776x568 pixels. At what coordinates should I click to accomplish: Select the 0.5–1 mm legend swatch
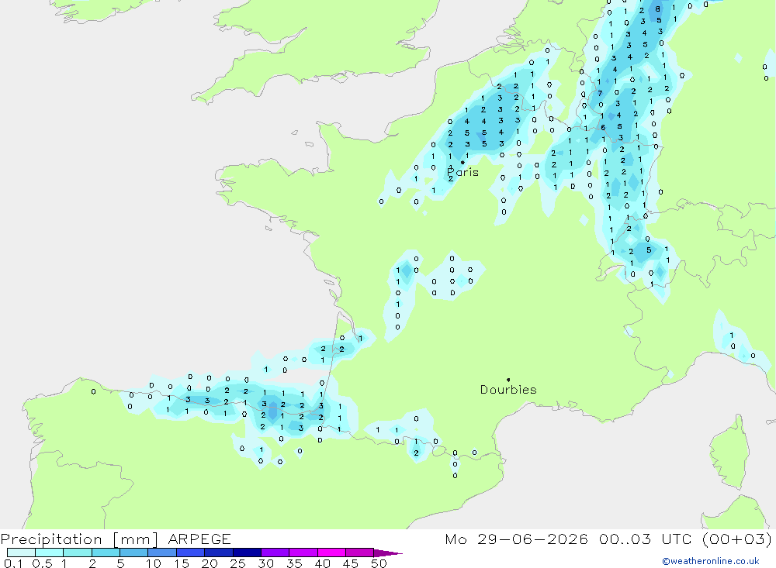click(49, 553)
